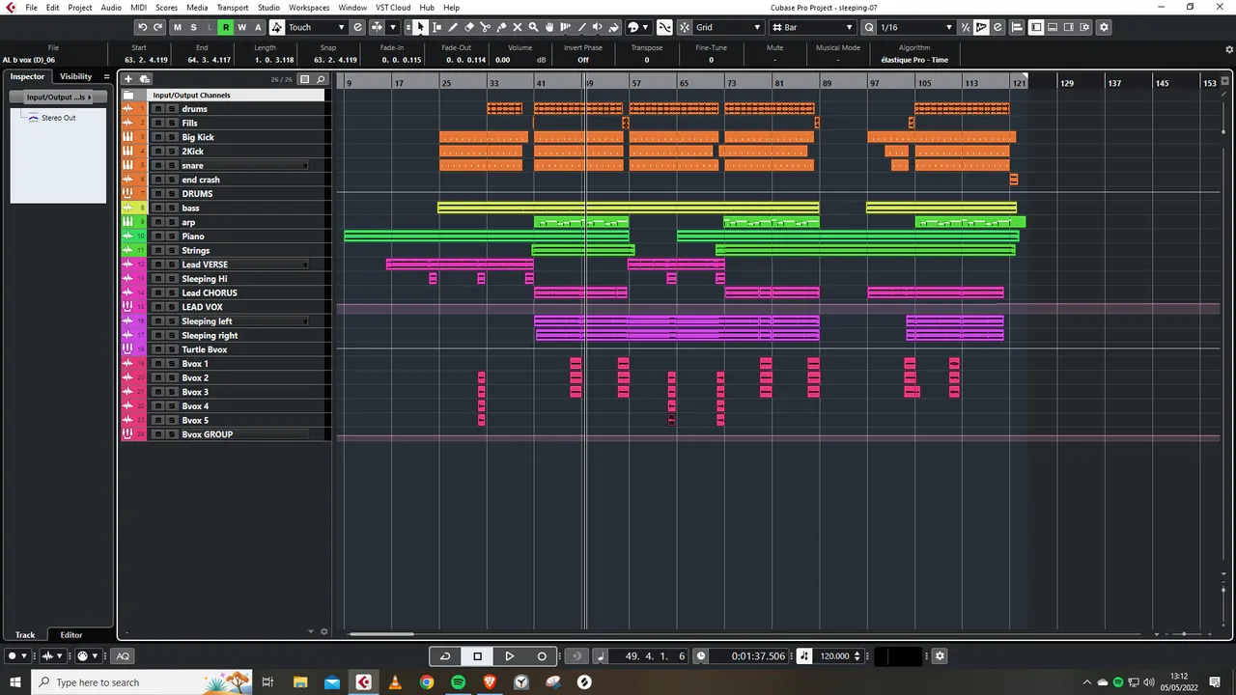This screenshot has height=695, width=1236.
Task: Toggle the lower zone visibility button
Action: pyautogui.click(x=1053, y=27)
